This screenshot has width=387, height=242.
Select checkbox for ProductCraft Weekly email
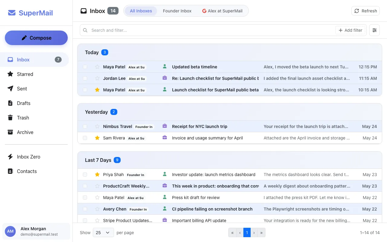point(85,186)
